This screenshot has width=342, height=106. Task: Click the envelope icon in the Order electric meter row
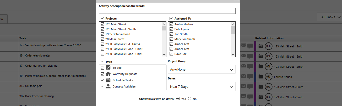243,56
